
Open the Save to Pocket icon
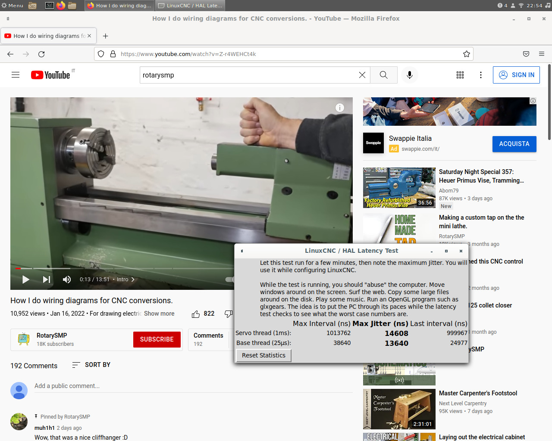pyautogui.click(x=526, y=54)
